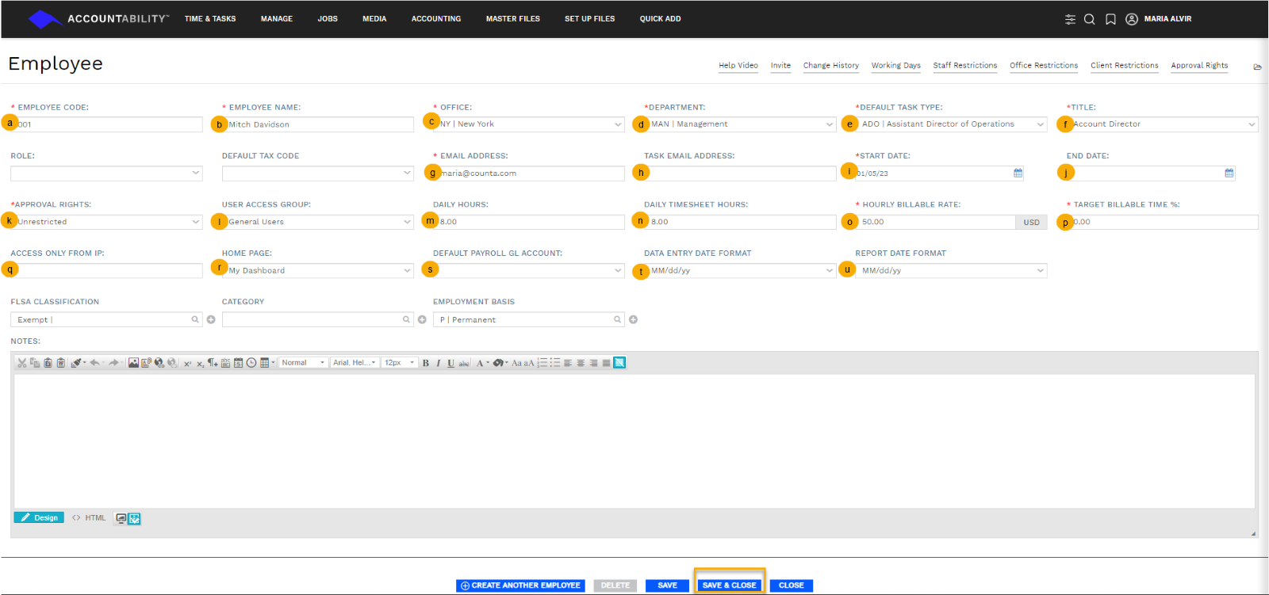Open the Start Date calendar picker
1269x595 pixels.
pyautogui.click(x=1018, y=173)
